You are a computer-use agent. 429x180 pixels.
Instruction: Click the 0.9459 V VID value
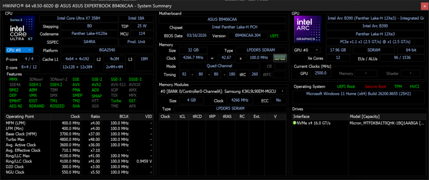[x=144, y=162]
